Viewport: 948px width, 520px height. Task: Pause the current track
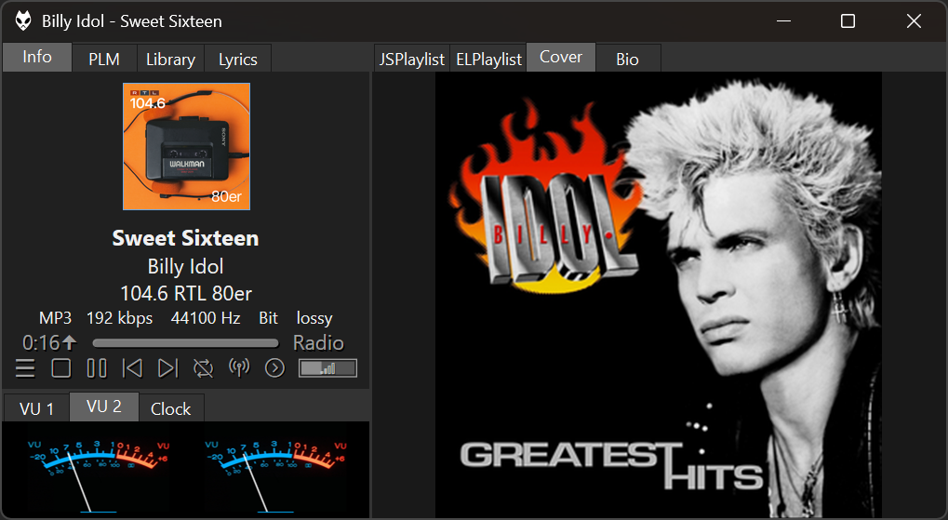point(97,368)
